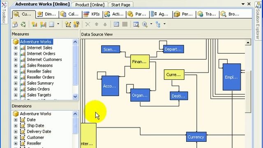263x148 pixels.
Task: Select the yellow Finan... fact table
Action: tap(140, 62)
